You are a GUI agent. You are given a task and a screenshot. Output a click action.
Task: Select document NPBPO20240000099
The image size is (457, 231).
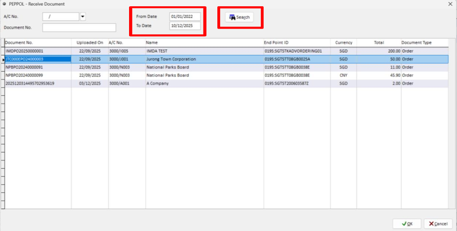click(x=38, y=75)
